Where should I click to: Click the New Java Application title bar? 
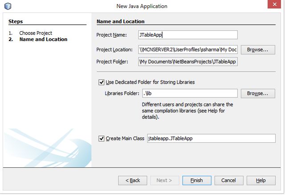pyautogui.click(x=142, y=6)
